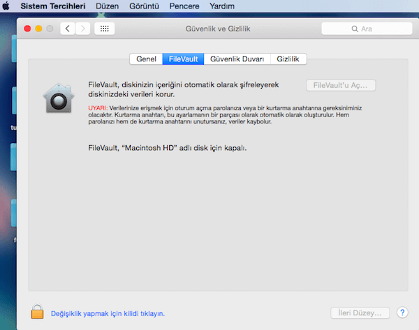Click 'Değişiklik yapmak için kilidi tıklayın' text
Screen dimensions: 419x330
click(x=108, y=313)
